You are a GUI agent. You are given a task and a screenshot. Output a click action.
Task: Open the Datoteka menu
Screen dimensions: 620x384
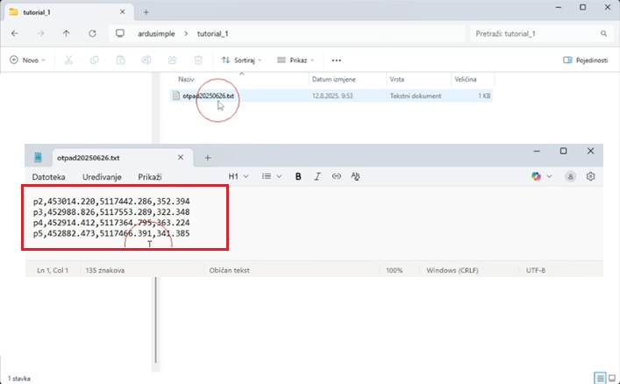point(48,176)
